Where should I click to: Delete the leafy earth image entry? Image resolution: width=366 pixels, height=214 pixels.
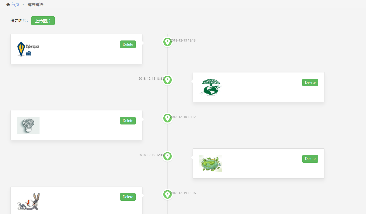tap(310, 159)
